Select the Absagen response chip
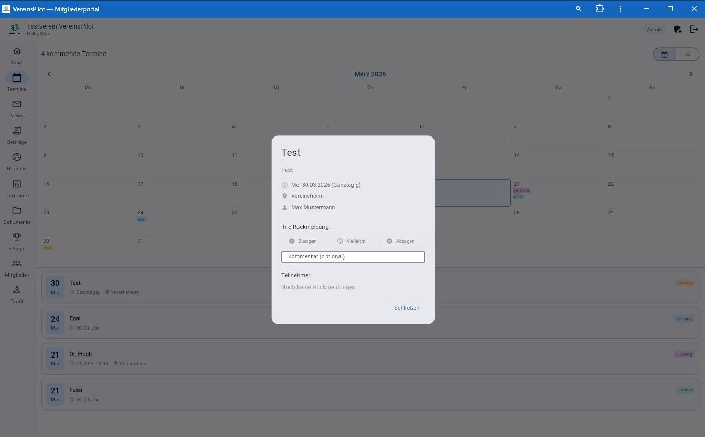This screenshot has width=705, height=437. pyautogui.click(x=401, y=241)
